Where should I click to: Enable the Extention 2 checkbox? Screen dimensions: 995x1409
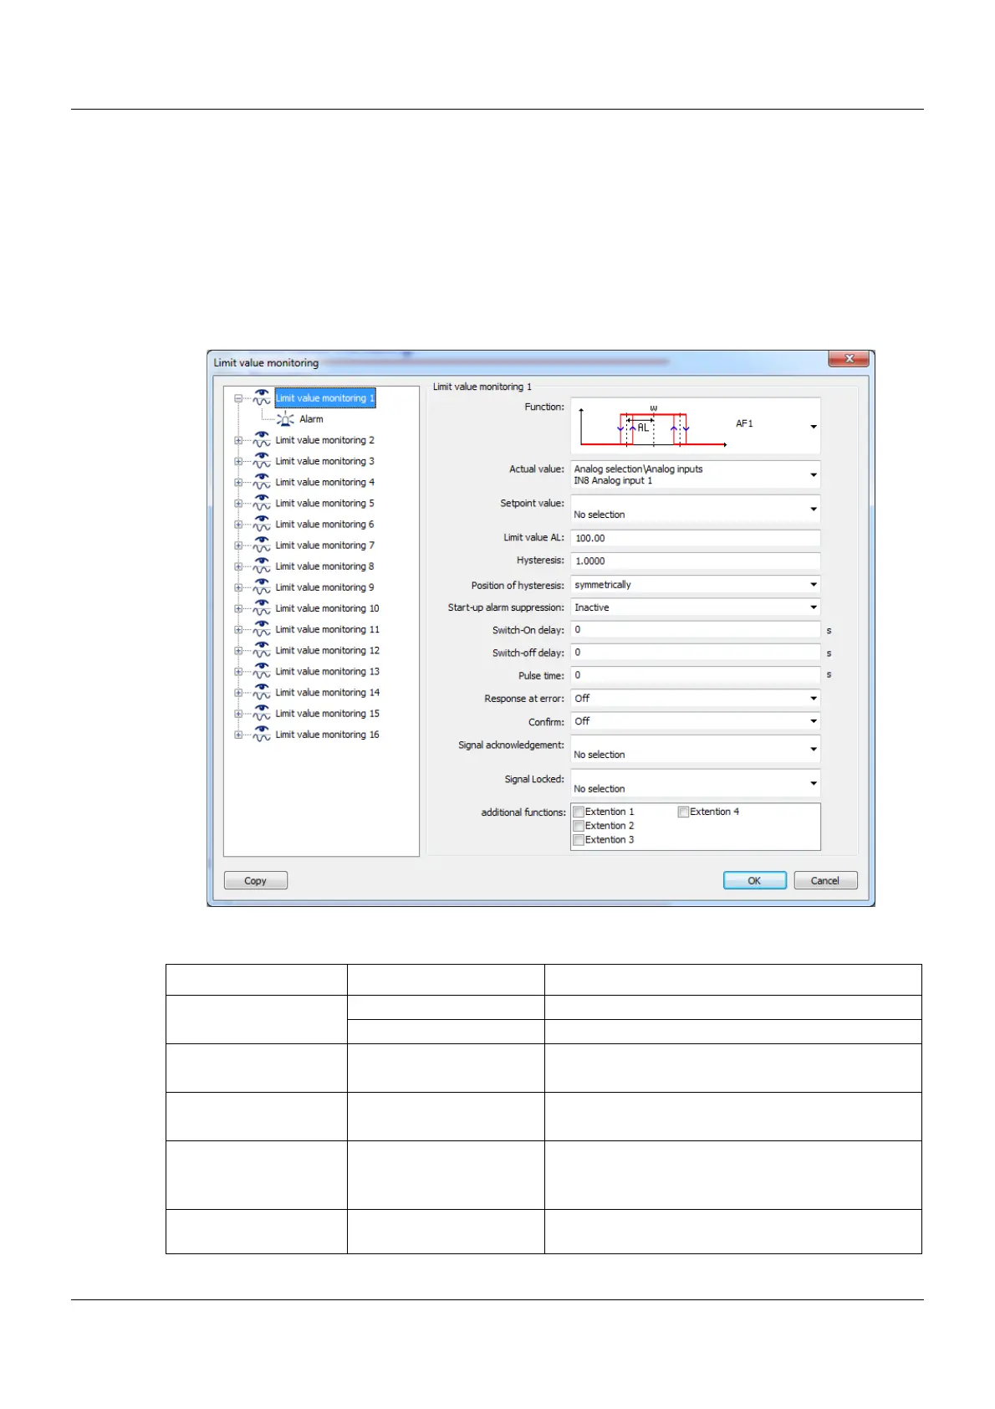click(x=579, y=826)
